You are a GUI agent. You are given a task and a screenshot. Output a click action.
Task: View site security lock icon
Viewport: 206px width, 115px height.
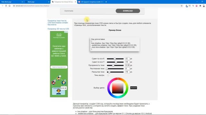14,6
